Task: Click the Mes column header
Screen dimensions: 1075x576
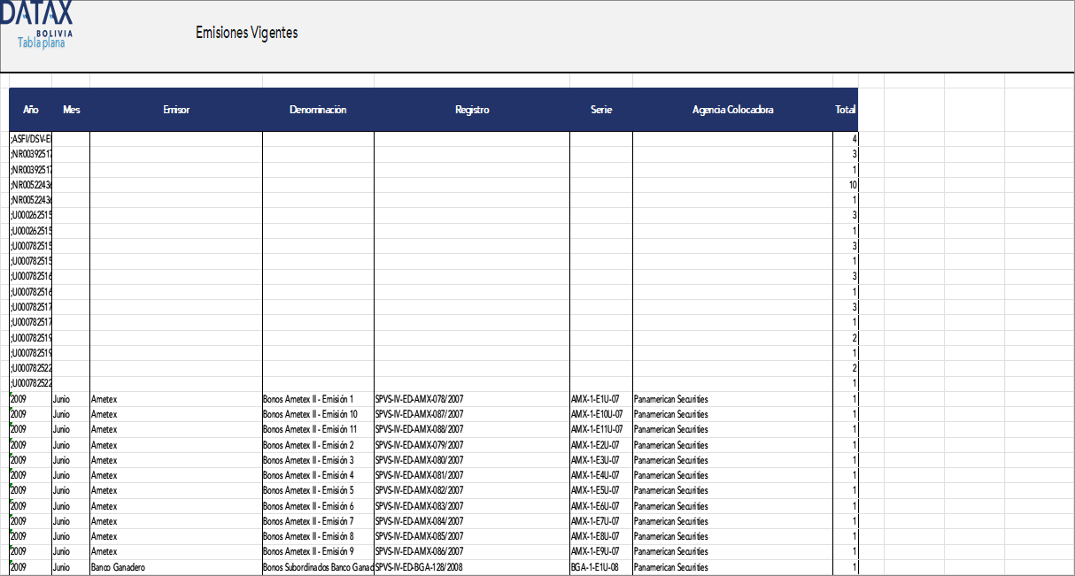Action: click(72, 110)
